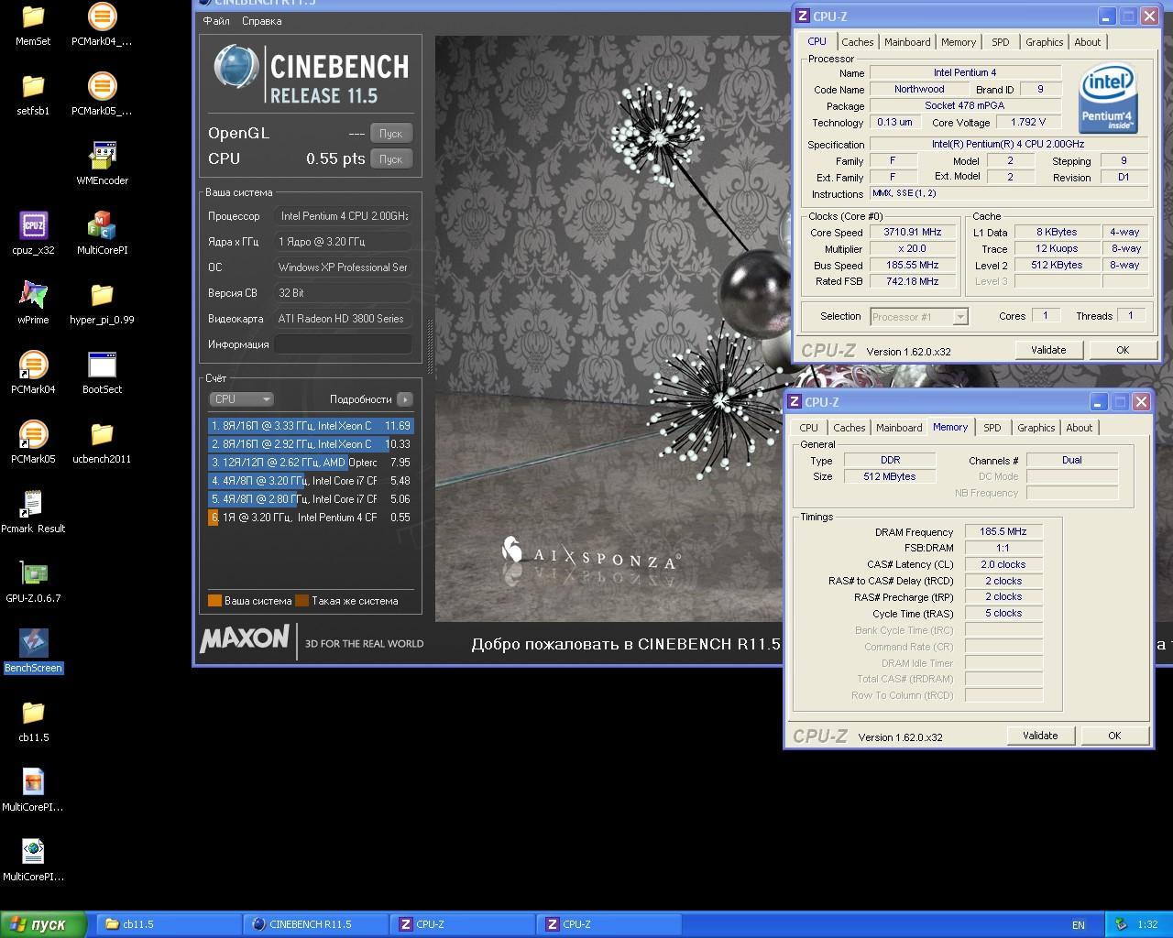Switch to CINEBENCH R11.5 taskbar item

click(x=314, y=924)
